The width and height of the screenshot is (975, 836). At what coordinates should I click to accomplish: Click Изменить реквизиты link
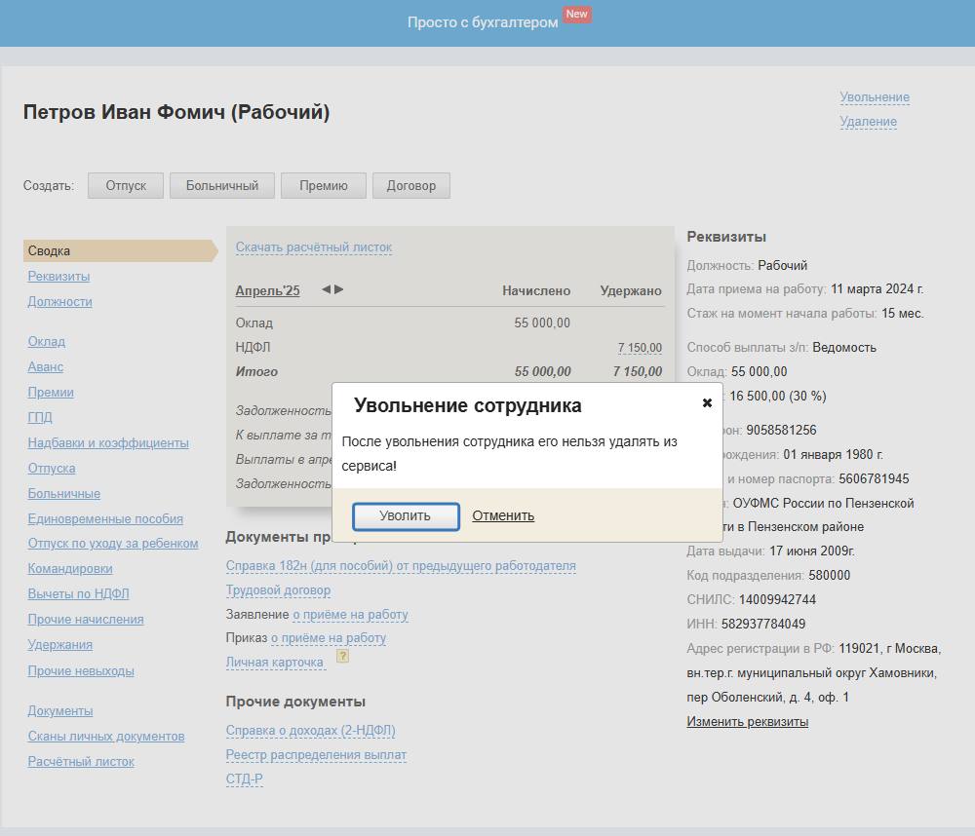tap(747, 722)
